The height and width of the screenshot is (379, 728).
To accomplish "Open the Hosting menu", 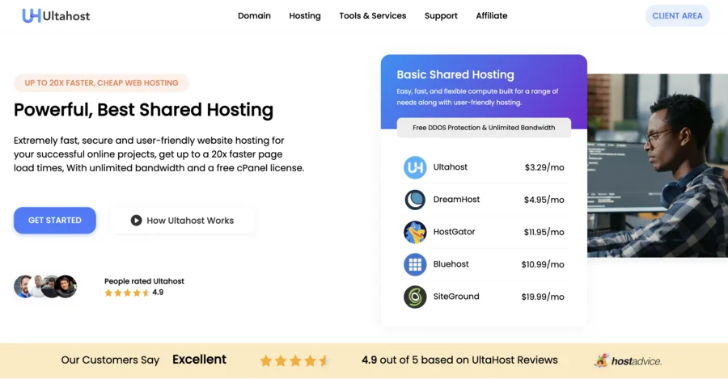I will point(305,16).
